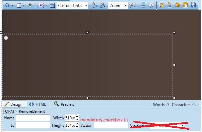Open the image map editor icon

tap(52, 5)
